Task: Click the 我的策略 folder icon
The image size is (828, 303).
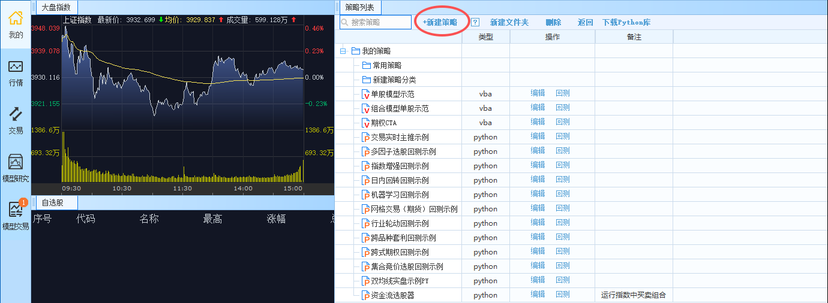Action: click(x=356, y=51)
